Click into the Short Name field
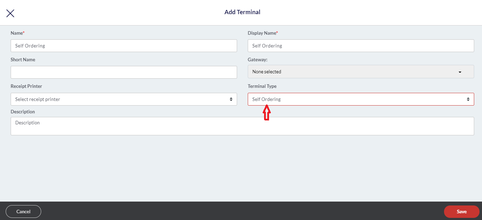482x220 pixels. tap(124, 72)
